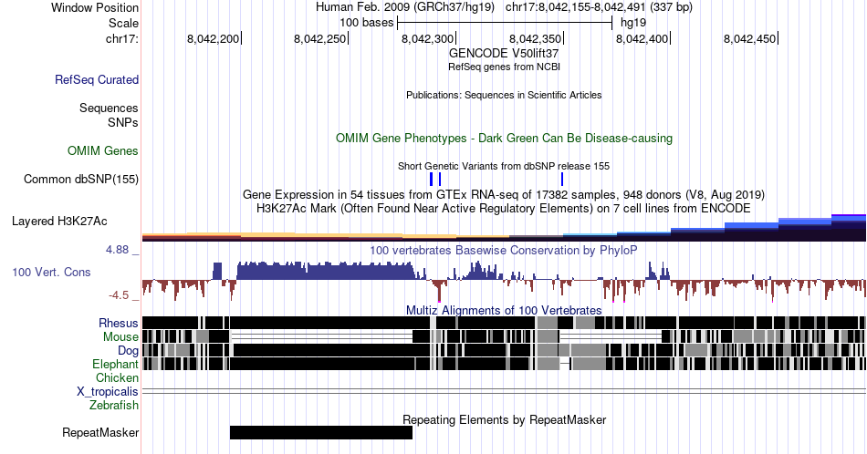Click Publications: Sequences in Scientific Articles title

[504, 95]
